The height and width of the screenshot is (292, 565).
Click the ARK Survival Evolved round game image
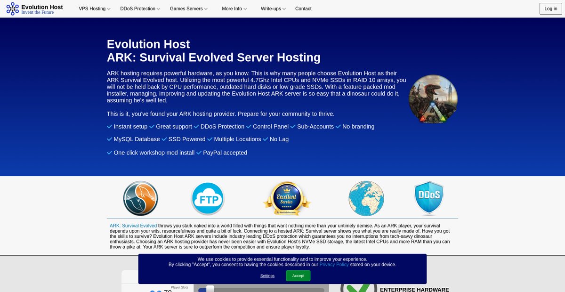click(433, 99)
